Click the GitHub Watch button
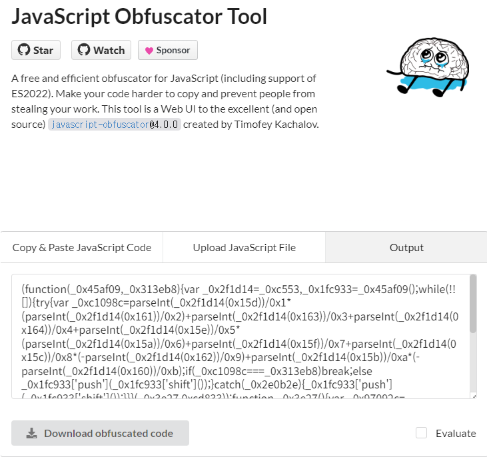Viewport: 487px width, 459px height. [101, 50]
